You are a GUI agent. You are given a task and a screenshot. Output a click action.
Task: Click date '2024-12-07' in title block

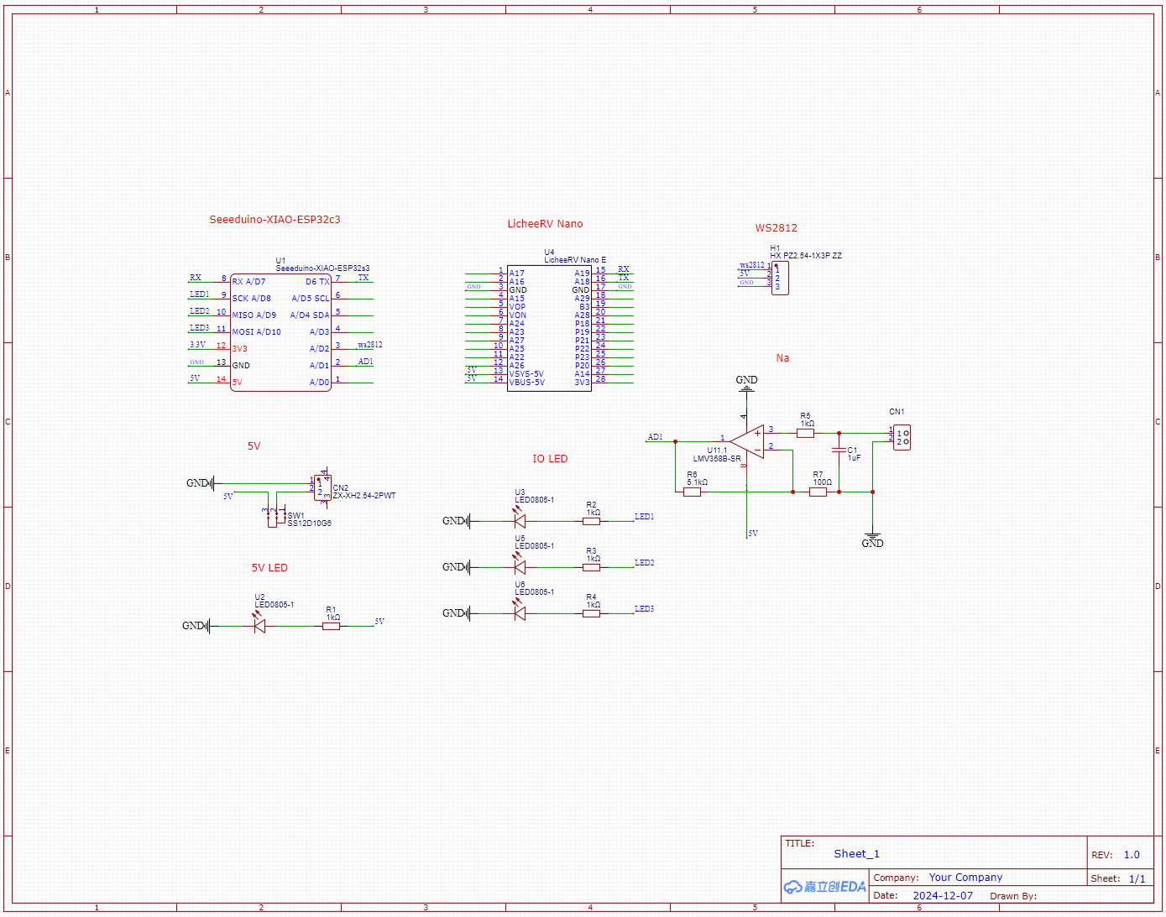tap(943, 896)
